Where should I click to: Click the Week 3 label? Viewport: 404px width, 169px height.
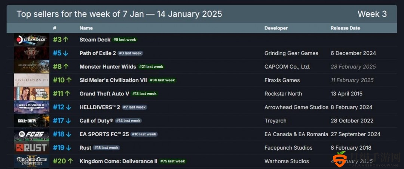(x=372, y=14)
